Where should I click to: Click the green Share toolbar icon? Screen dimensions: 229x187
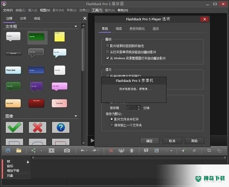click(34, 150)
